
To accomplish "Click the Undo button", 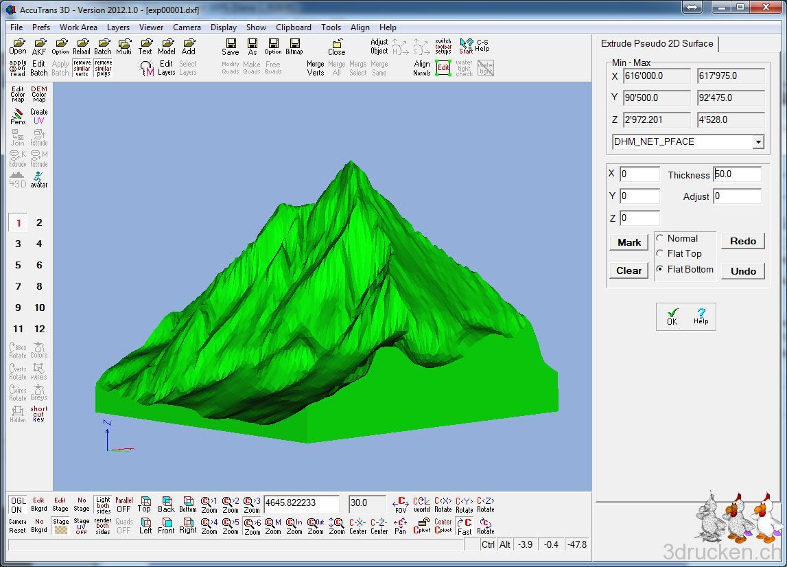I will click(x=743, y=270).
